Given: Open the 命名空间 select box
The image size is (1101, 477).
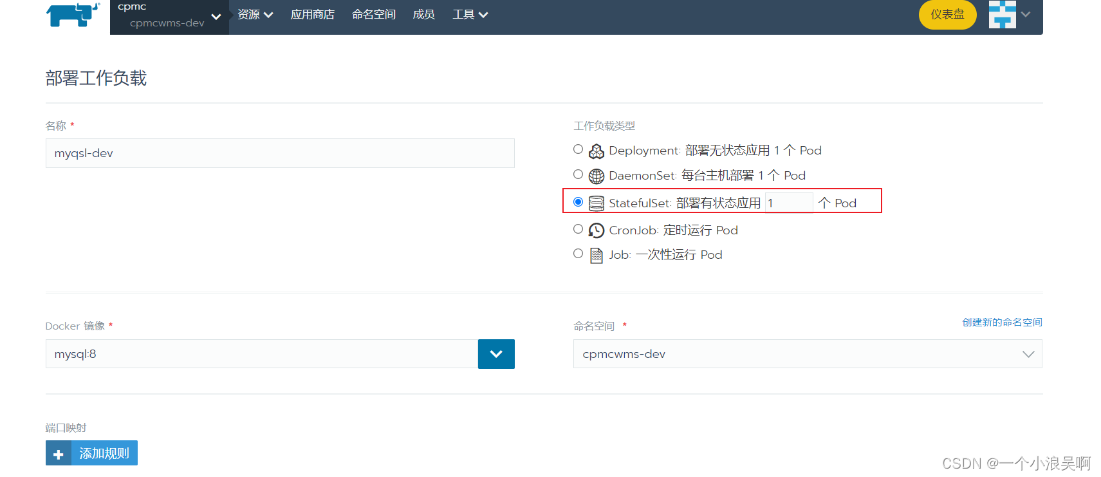Looking at the screenshot, I should point(808,354).
